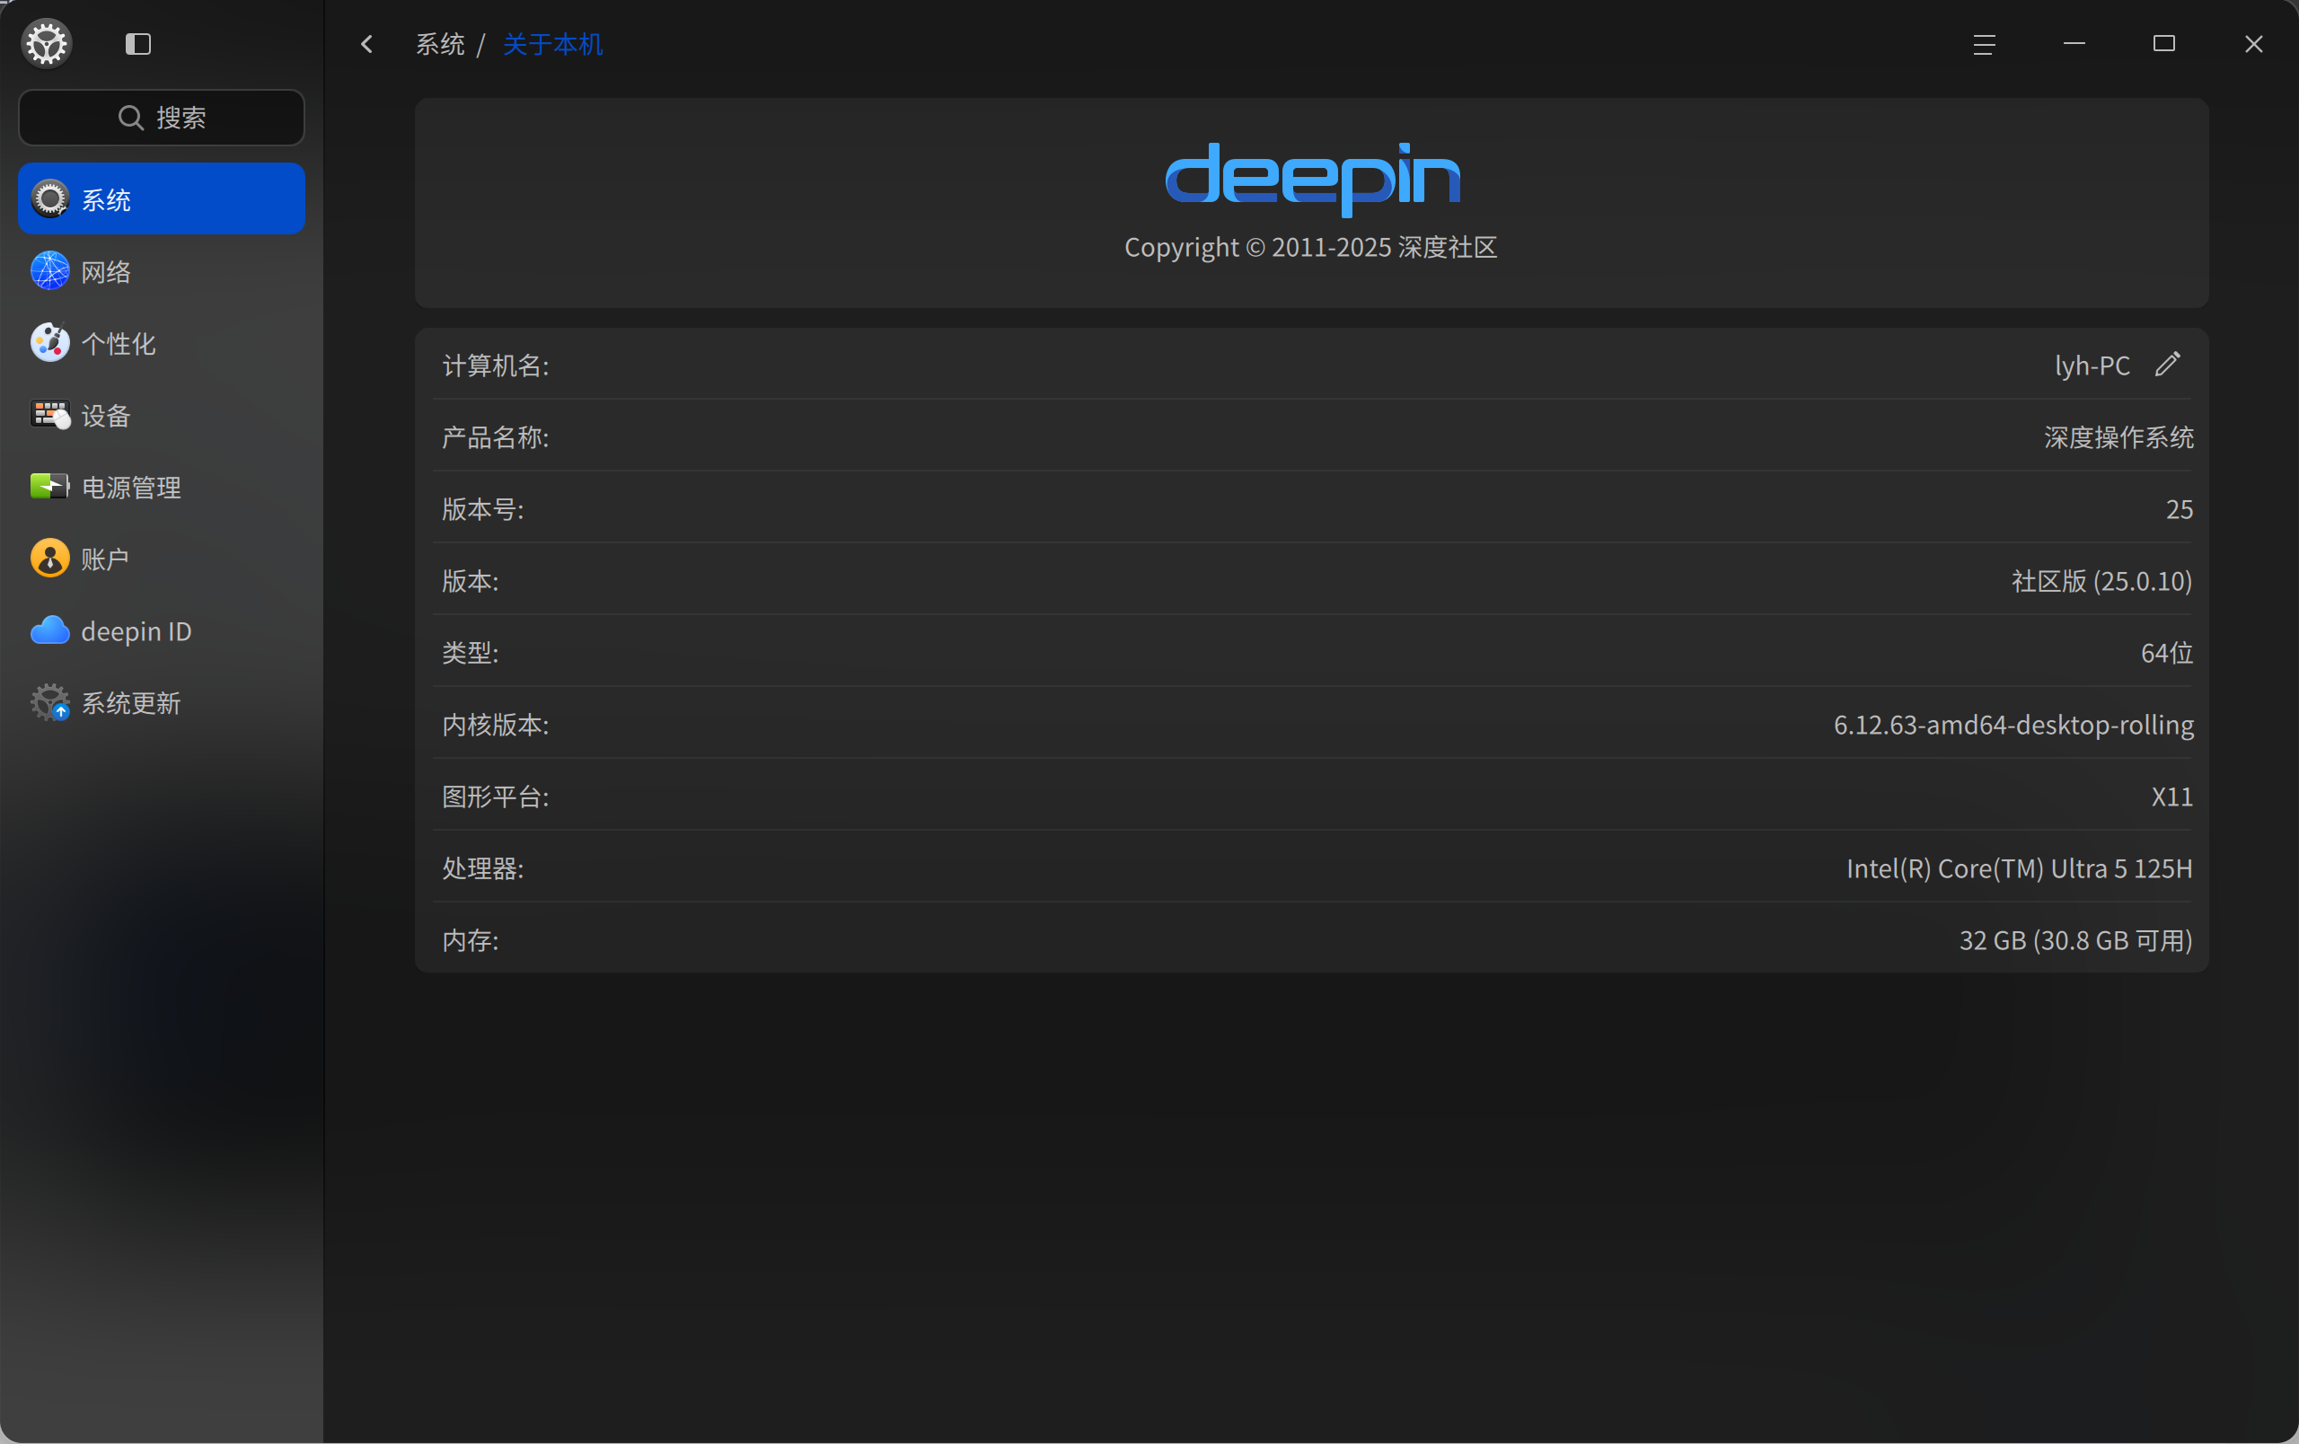2299x1444 pixels.
Task: Click the deepin logo image
Action: pyautogui.click(x=1313, y=178)
